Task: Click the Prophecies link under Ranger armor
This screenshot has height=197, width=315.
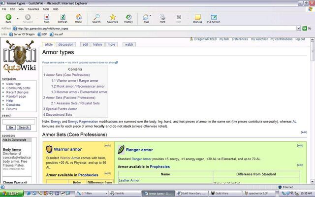Action: [x=159, y=166]
